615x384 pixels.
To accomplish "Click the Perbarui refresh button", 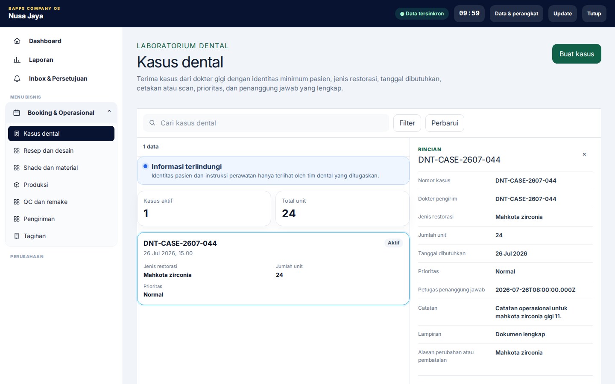I will click(x=445, y=123).
